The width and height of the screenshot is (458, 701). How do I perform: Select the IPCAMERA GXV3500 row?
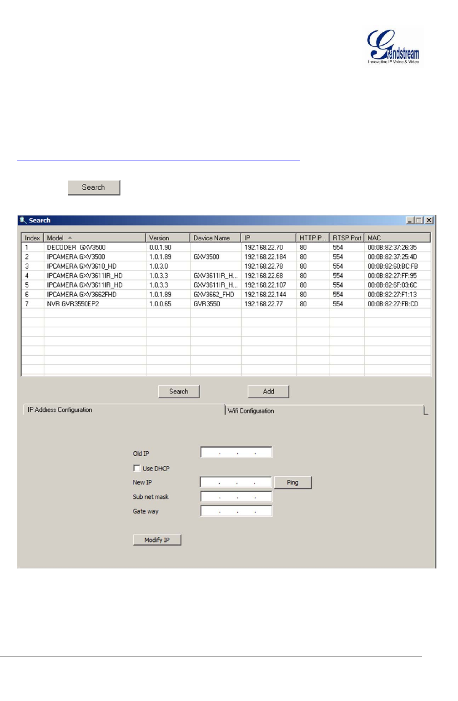[x=226, y=257]
